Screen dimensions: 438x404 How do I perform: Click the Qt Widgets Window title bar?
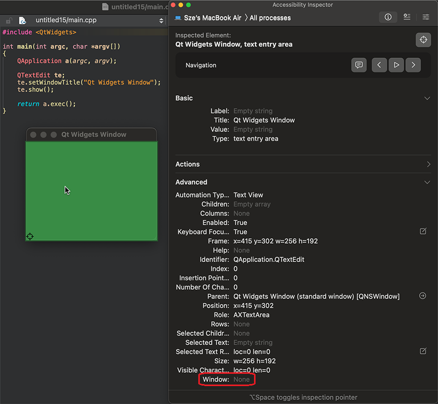[91, 135]
